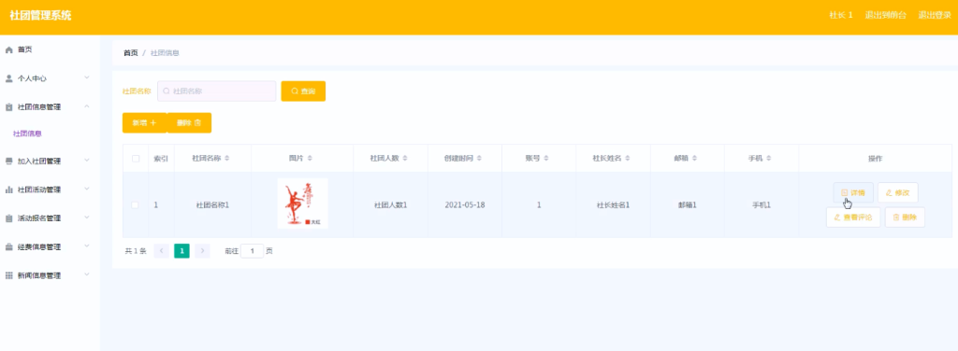Expand the 新闻信息管理 chevron

coord(87,274)
